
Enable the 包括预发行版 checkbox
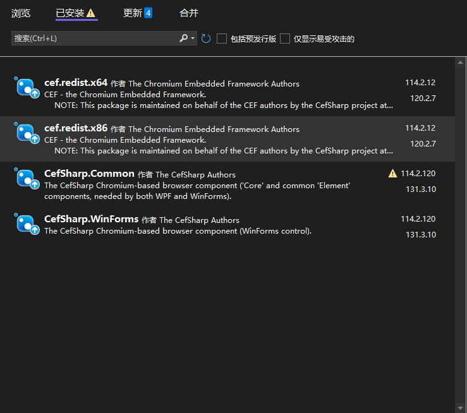(x=222, y=39)
